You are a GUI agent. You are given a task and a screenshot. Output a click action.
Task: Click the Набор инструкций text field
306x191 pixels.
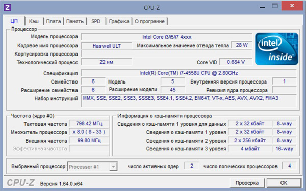pos(189,100)
